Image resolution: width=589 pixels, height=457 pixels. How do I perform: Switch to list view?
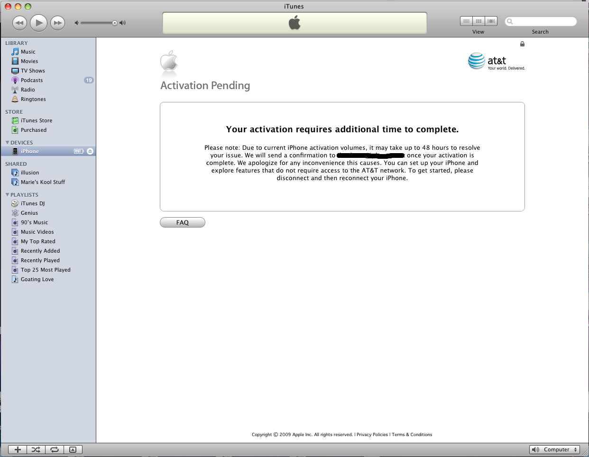[x=467, y=21]
